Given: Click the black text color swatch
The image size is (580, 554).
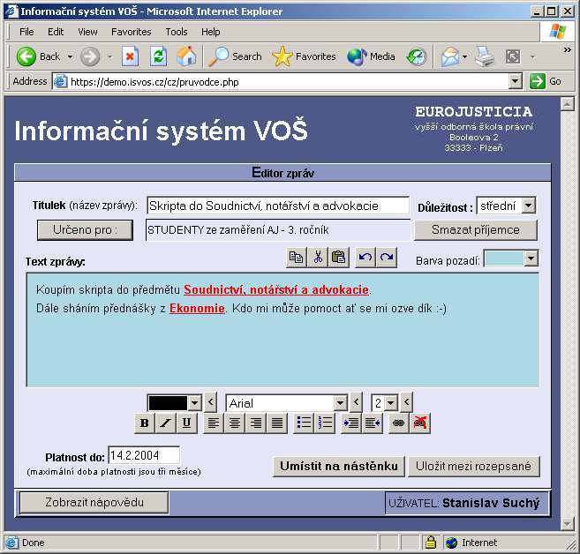Looking at the screenshot, I should tap(168, 403).
